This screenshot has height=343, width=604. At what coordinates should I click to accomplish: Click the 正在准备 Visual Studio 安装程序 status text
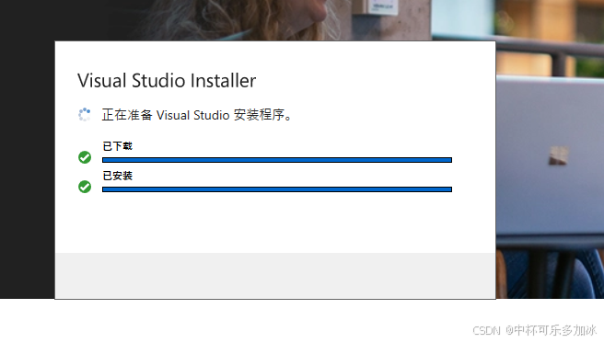[x=197, y=115]
